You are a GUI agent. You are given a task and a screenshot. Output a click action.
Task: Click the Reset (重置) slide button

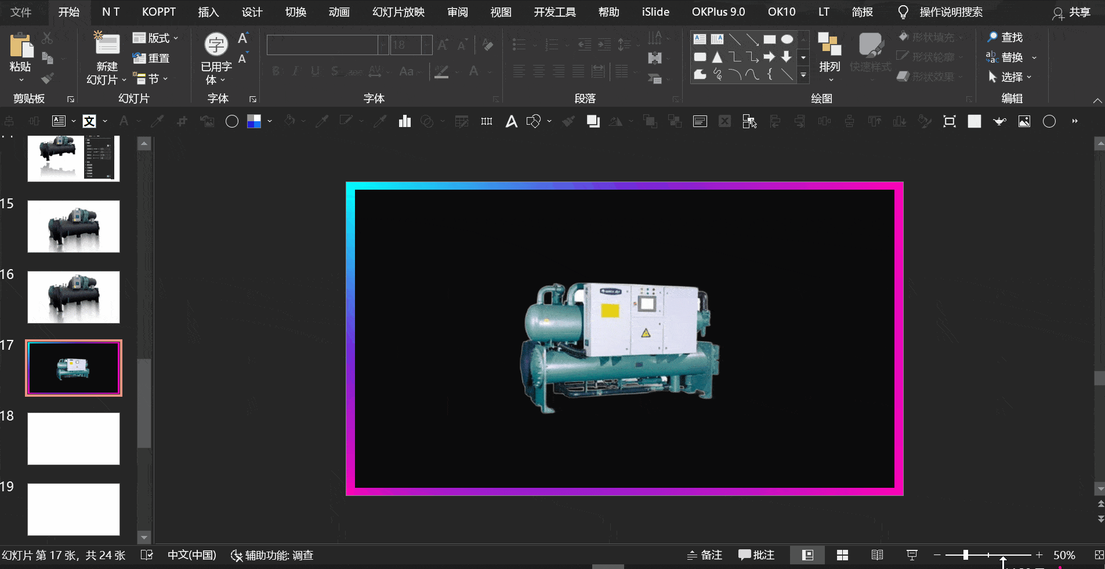coord(151,58)
